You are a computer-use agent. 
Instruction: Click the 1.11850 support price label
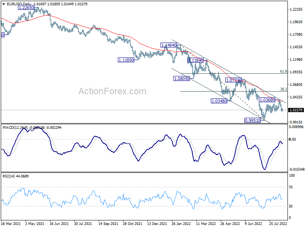click(x=126, y=60)
